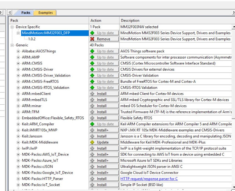Viewport: 235px width, 191px height.
Task: Install the ARM::mbedTLS pack
Action: (104, 100)
